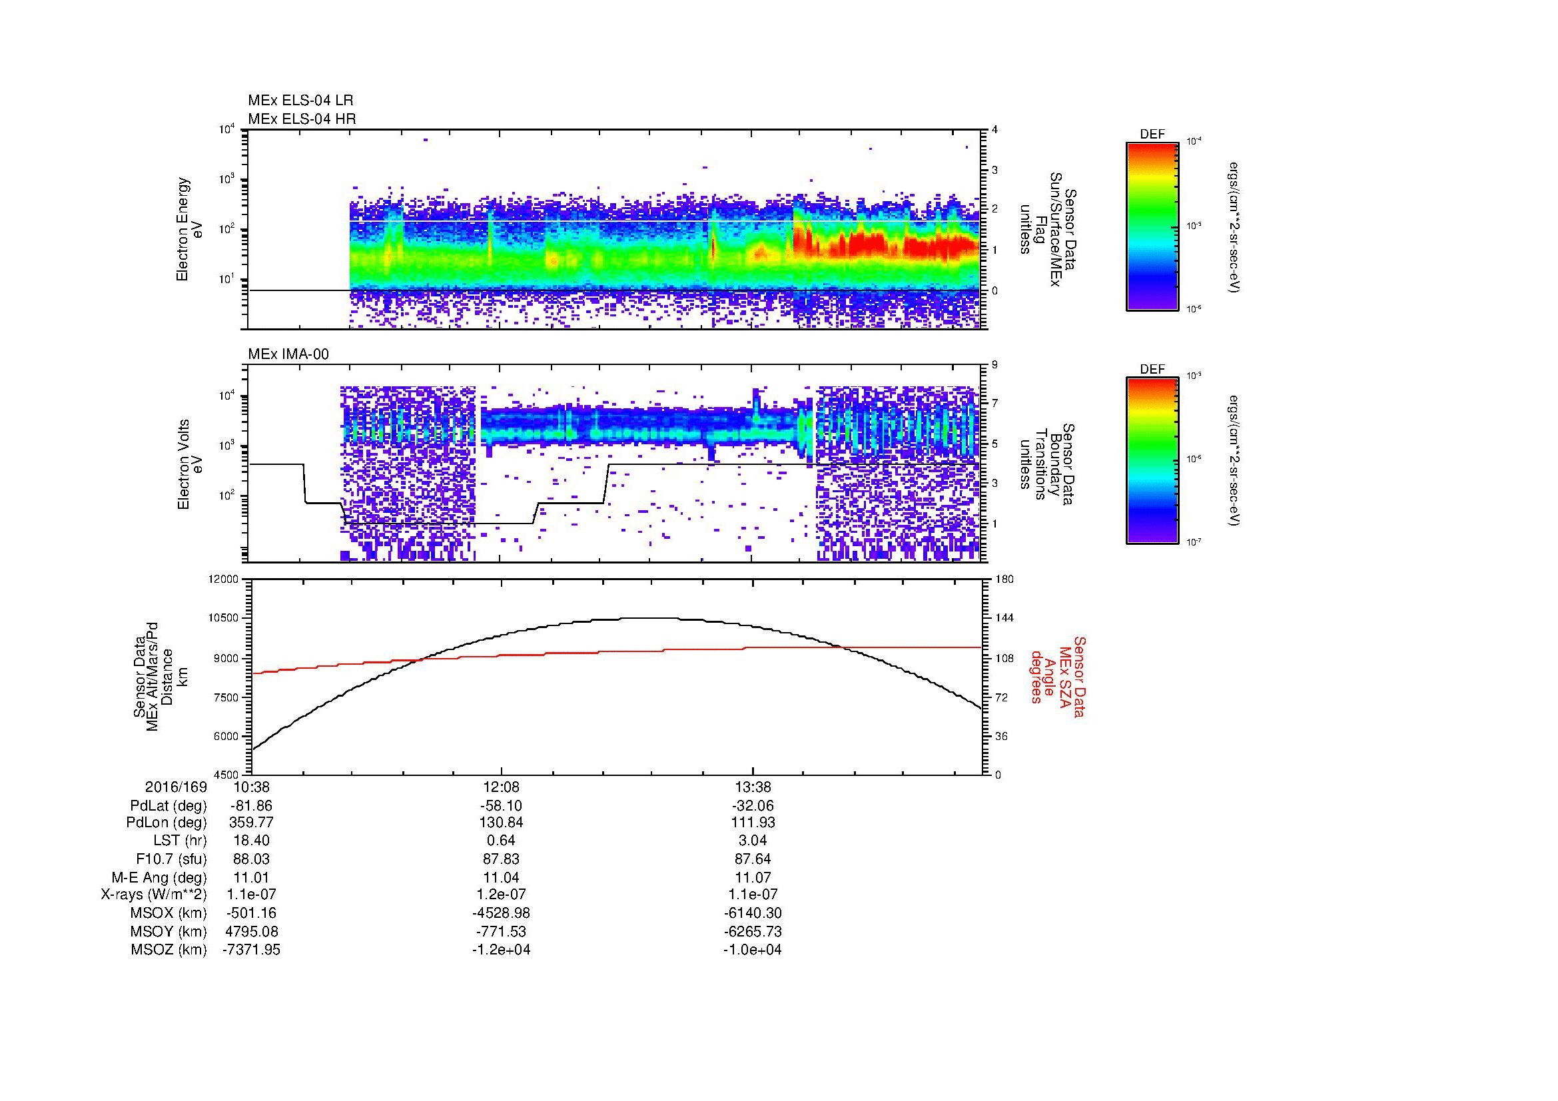Click the 'Boundary Transitions' right axis label
This screenshot has width=1558, height=1101.
pyautogui.click(x=1048, y=464)
